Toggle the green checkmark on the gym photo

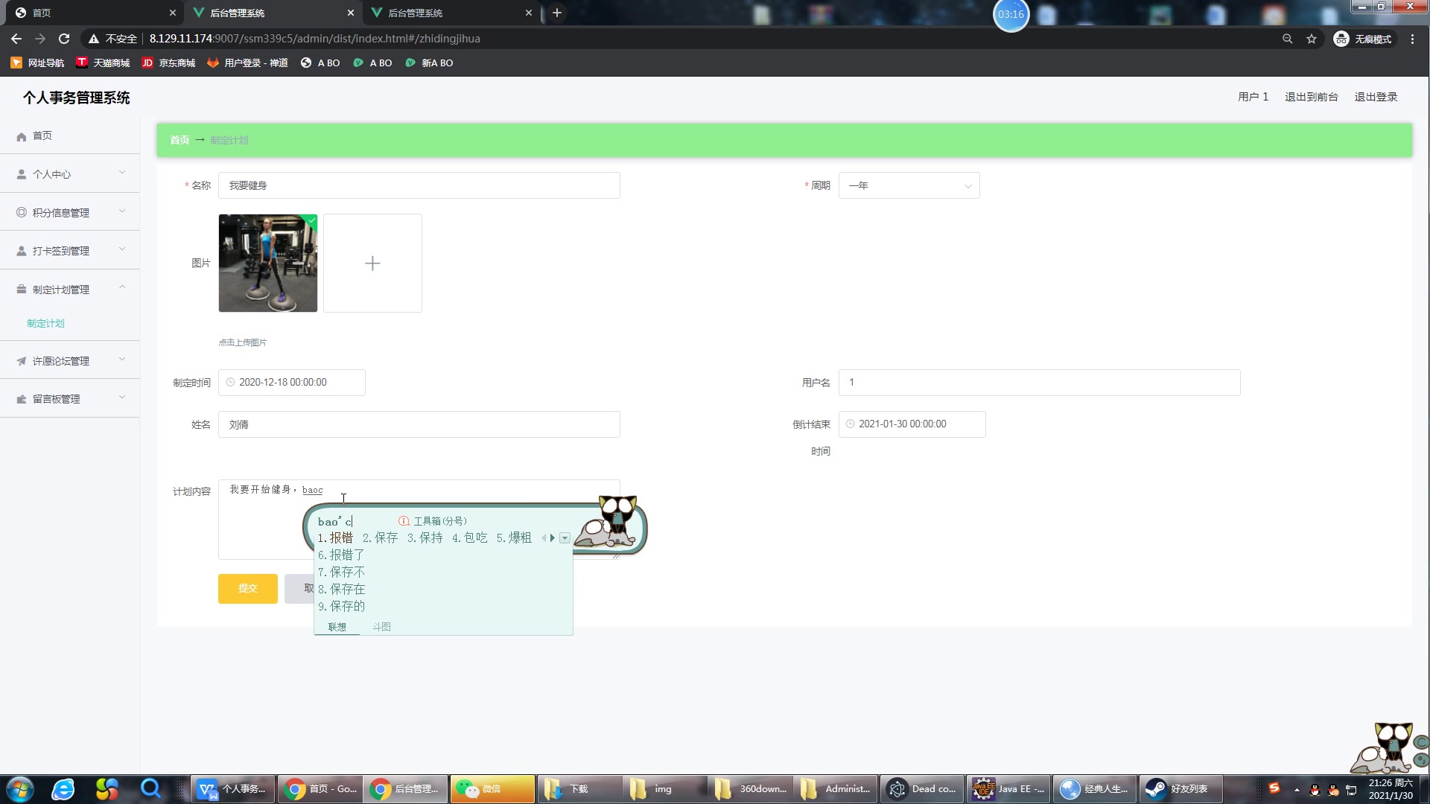310,220
